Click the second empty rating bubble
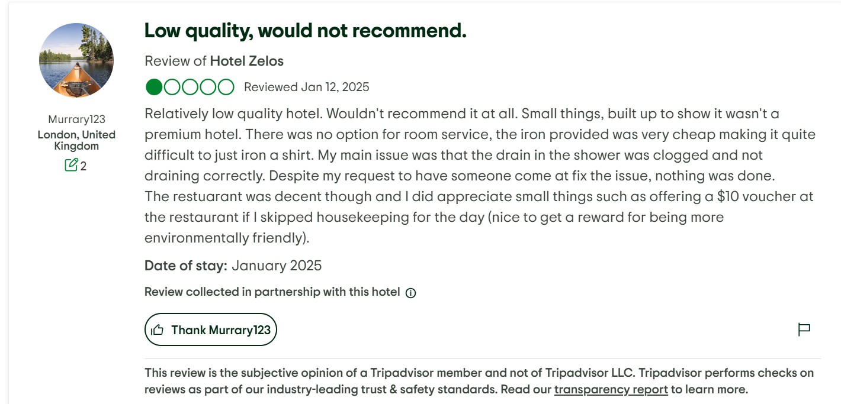Viewport: 841px width, 404px height. [x=172, y=88]
